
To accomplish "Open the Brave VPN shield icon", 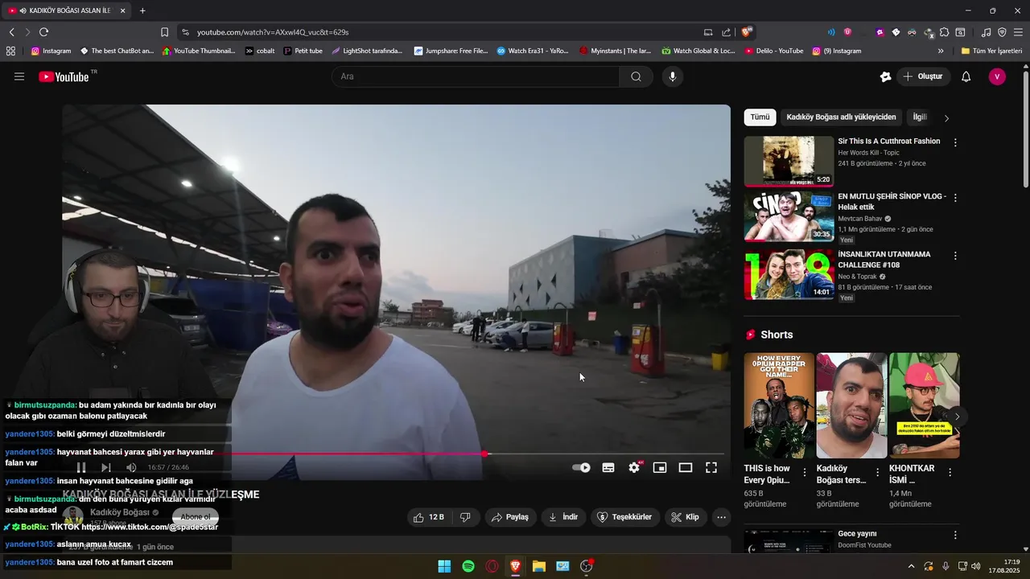I will coord(1002,32).
